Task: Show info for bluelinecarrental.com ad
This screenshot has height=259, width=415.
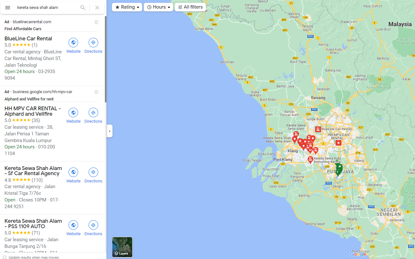Action: tap(96, 22)
